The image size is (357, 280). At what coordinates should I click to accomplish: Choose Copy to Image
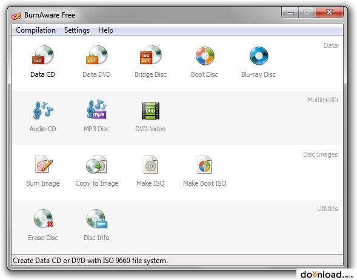[96, 164]
